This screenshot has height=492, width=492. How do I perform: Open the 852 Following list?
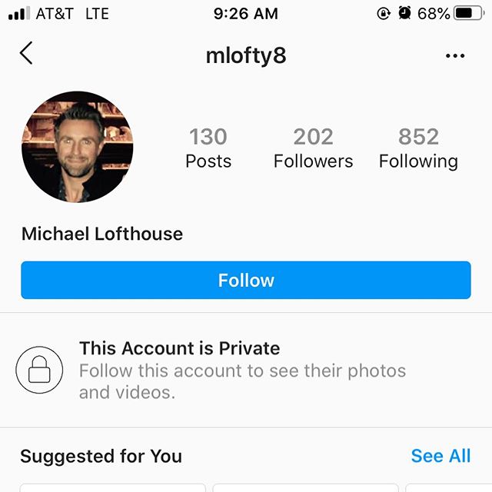(x=418, y=148)
